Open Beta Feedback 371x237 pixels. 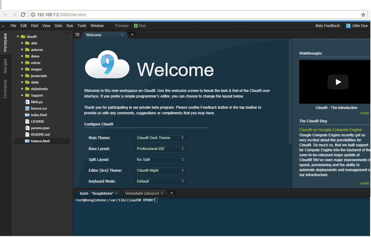click(x=328, y=26)
